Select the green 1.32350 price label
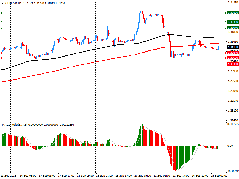The image size is (239, 179). click(x=232, y=22)
